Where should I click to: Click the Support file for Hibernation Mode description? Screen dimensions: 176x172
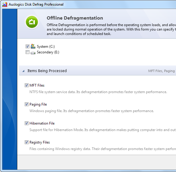103,130
